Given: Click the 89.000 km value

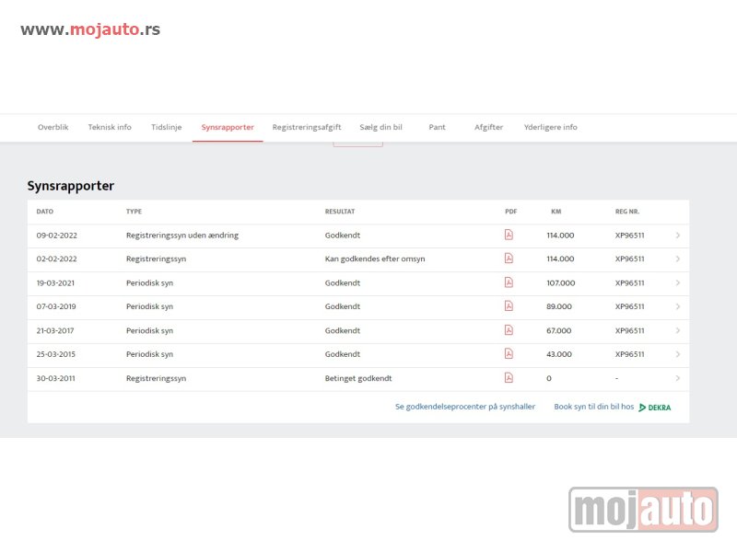Looking at the screenshot, I should click(x=559, y=306).
